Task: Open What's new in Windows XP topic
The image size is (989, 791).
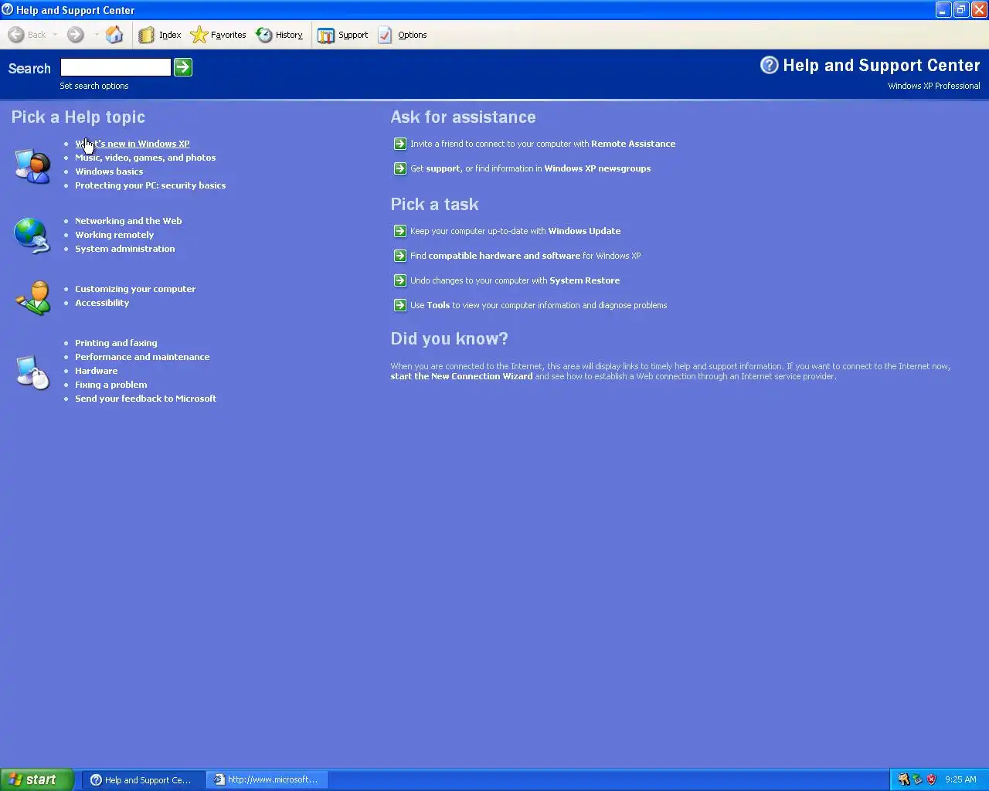Action: pos(132,144)
